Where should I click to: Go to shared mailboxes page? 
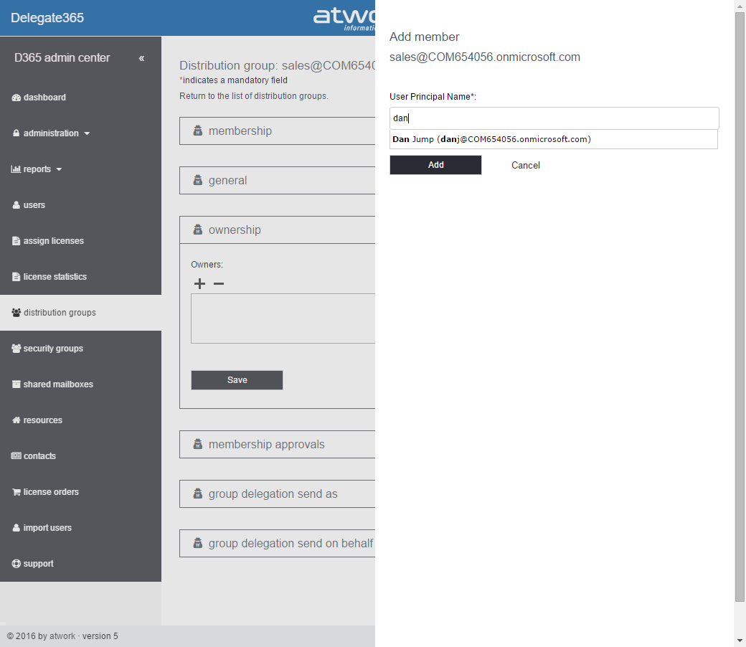pyautogui.click(x=58, y=384)
